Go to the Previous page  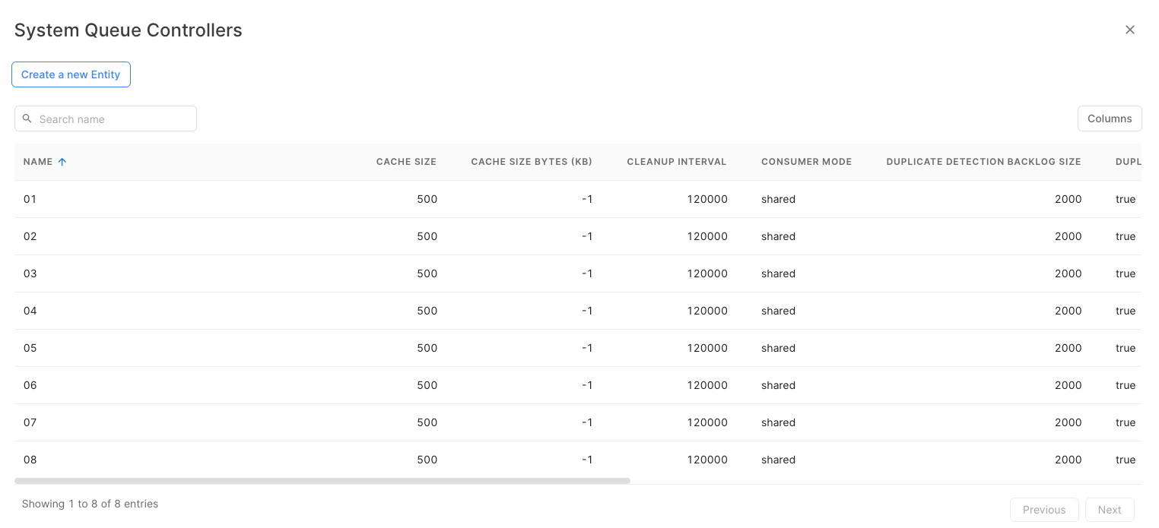1043,510
